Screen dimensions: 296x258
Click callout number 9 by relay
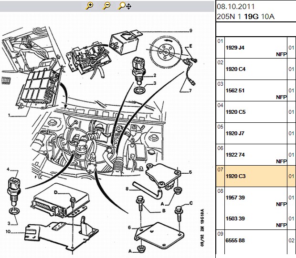(190, 30)
